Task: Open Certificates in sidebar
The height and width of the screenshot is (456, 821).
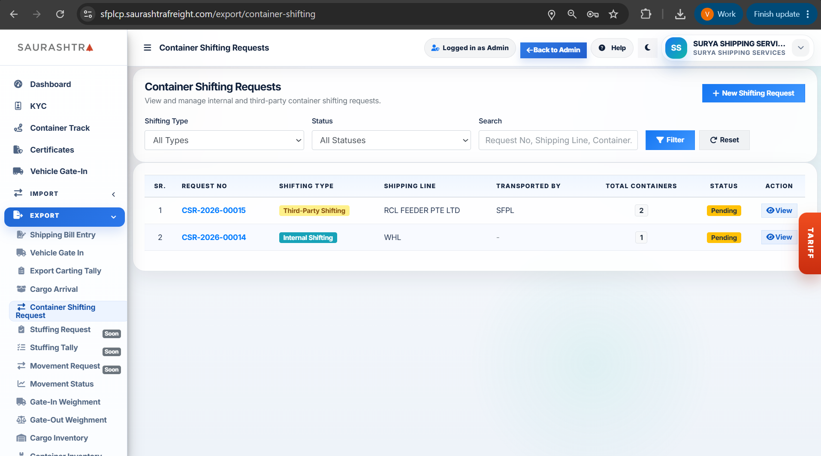Action: pos(52,150)
